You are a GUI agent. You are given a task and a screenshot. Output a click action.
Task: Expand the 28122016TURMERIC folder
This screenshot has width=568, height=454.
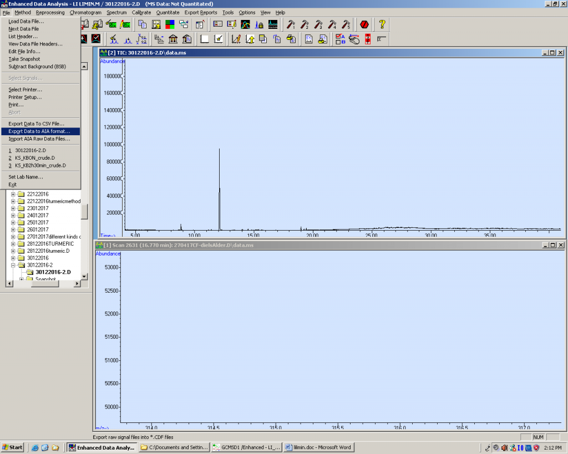click(13, 244)
